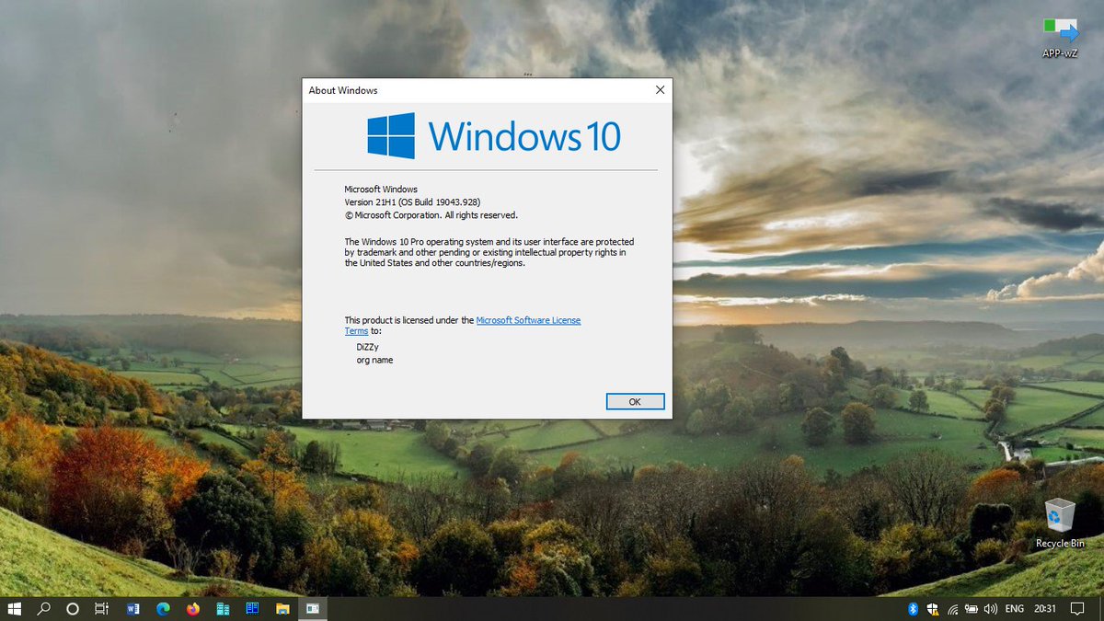1104x621 pixels.
Task: Click the licensed user name 'DiZZy'
Action: click(367, 347)
